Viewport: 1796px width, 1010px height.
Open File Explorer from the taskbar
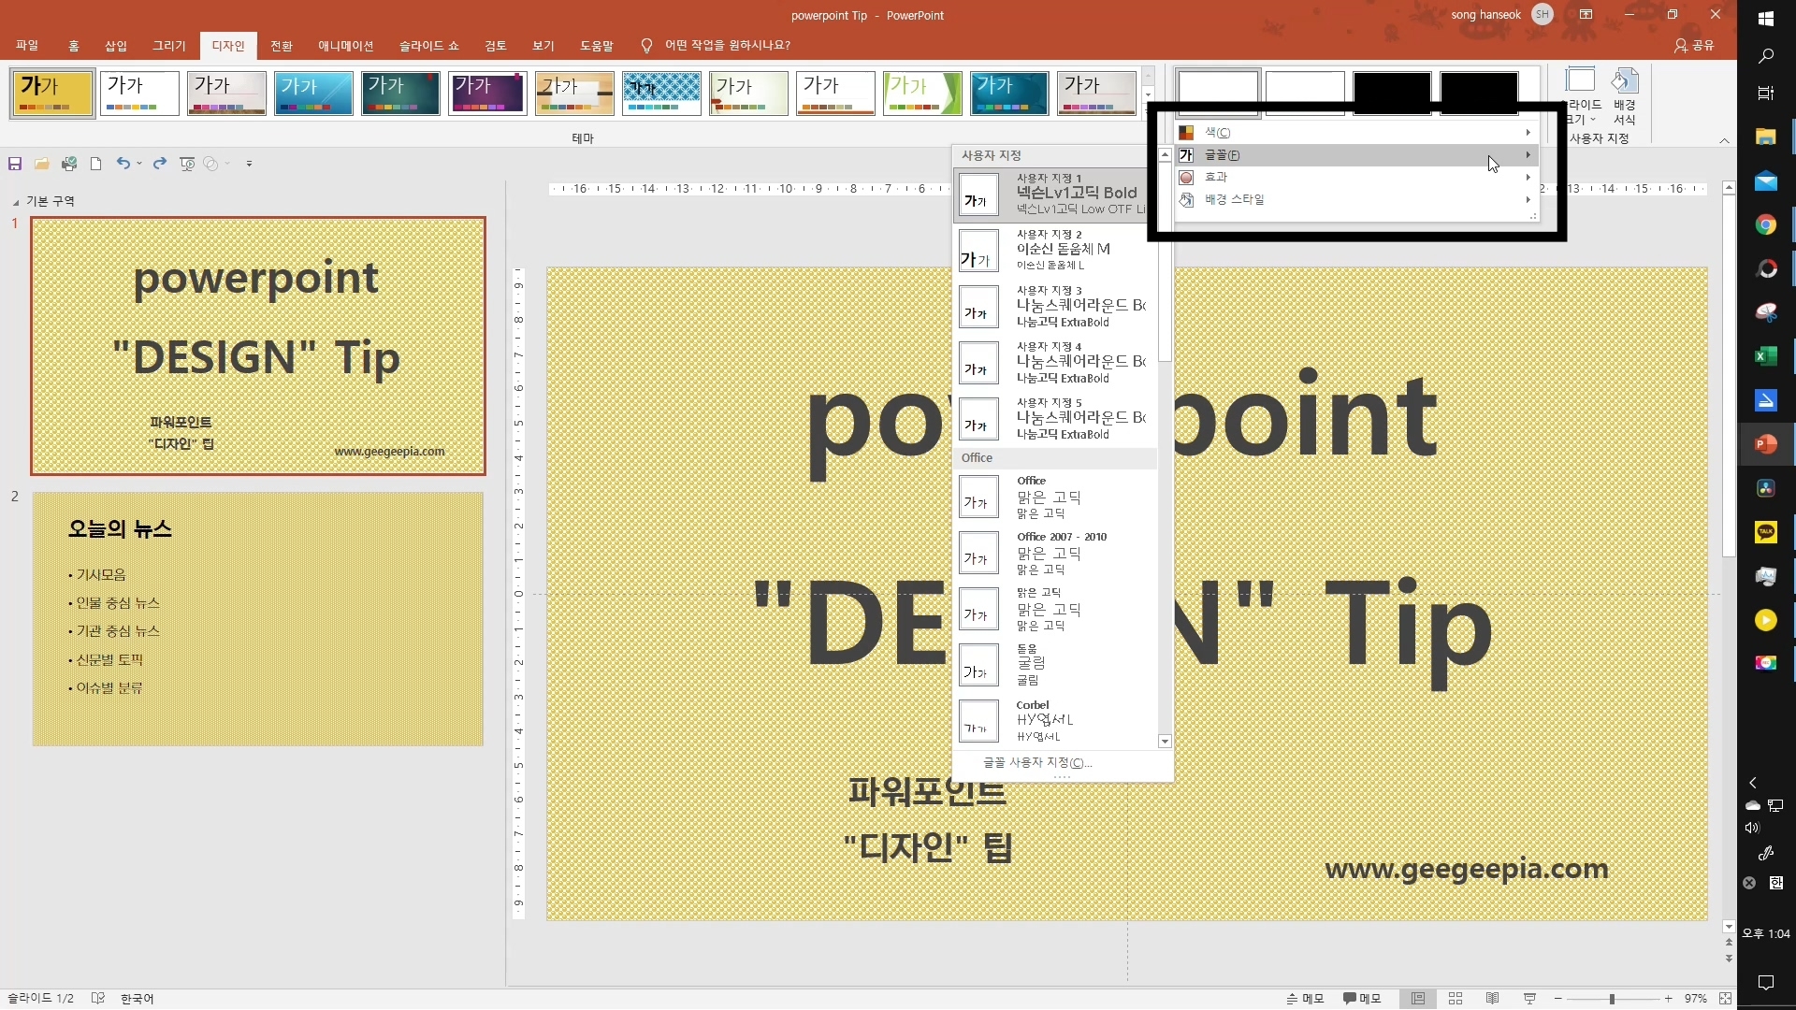pos(1766,137)
